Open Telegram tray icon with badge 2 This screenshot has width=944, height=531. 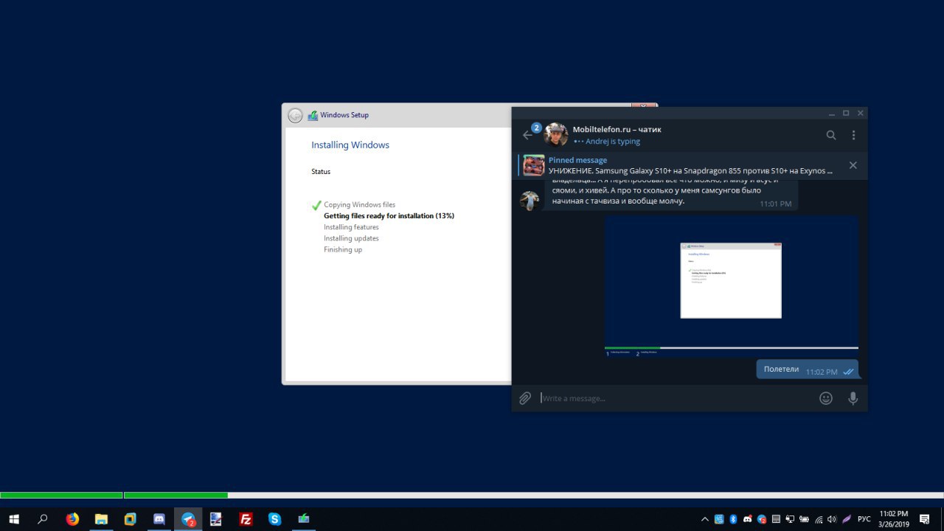pyautogui.click(x=762, y=519)
